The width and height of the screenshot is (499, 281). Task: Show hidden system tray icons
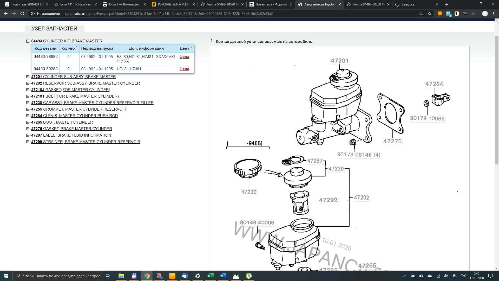point(404,276)
